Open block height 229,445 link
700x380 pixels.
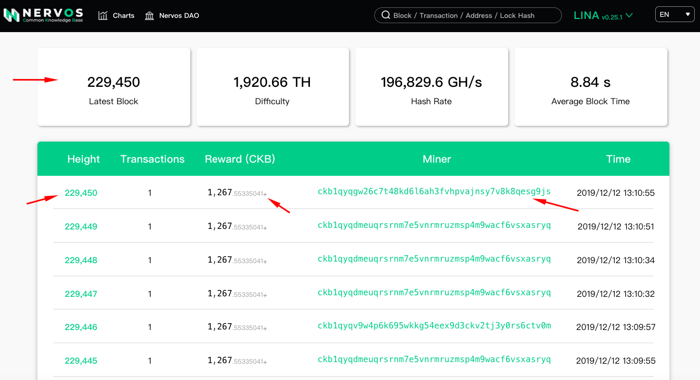point(81,361)
